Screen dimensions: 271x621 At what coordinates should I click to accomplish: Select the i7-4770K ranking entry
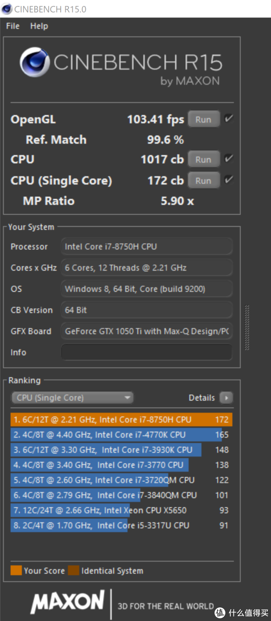121,435
